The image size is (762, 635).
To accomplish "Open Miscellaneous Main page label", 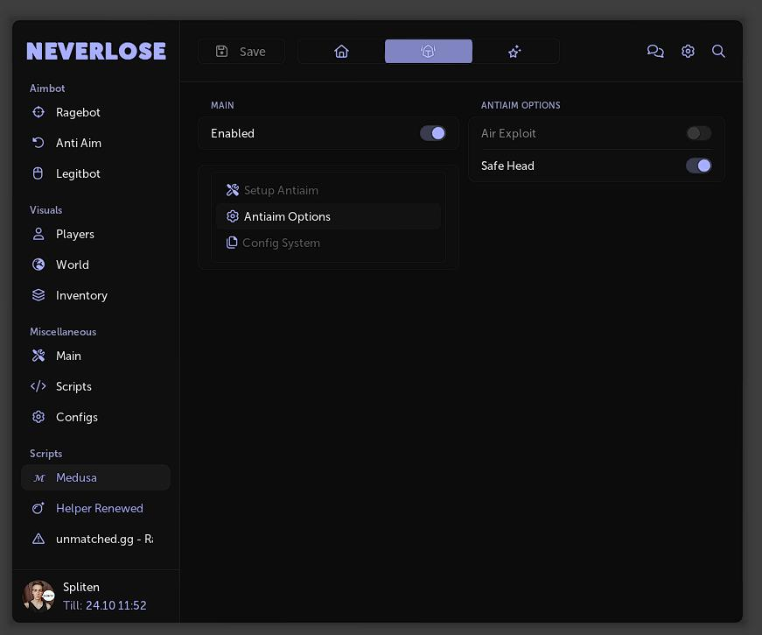I will [x=68, y=356].
